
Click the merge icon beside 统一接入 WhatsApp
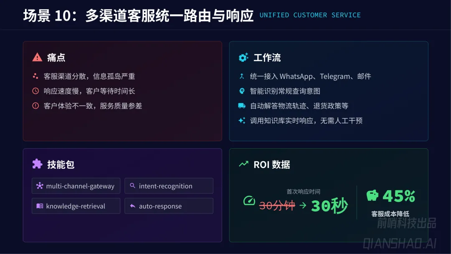pos(242,76)
